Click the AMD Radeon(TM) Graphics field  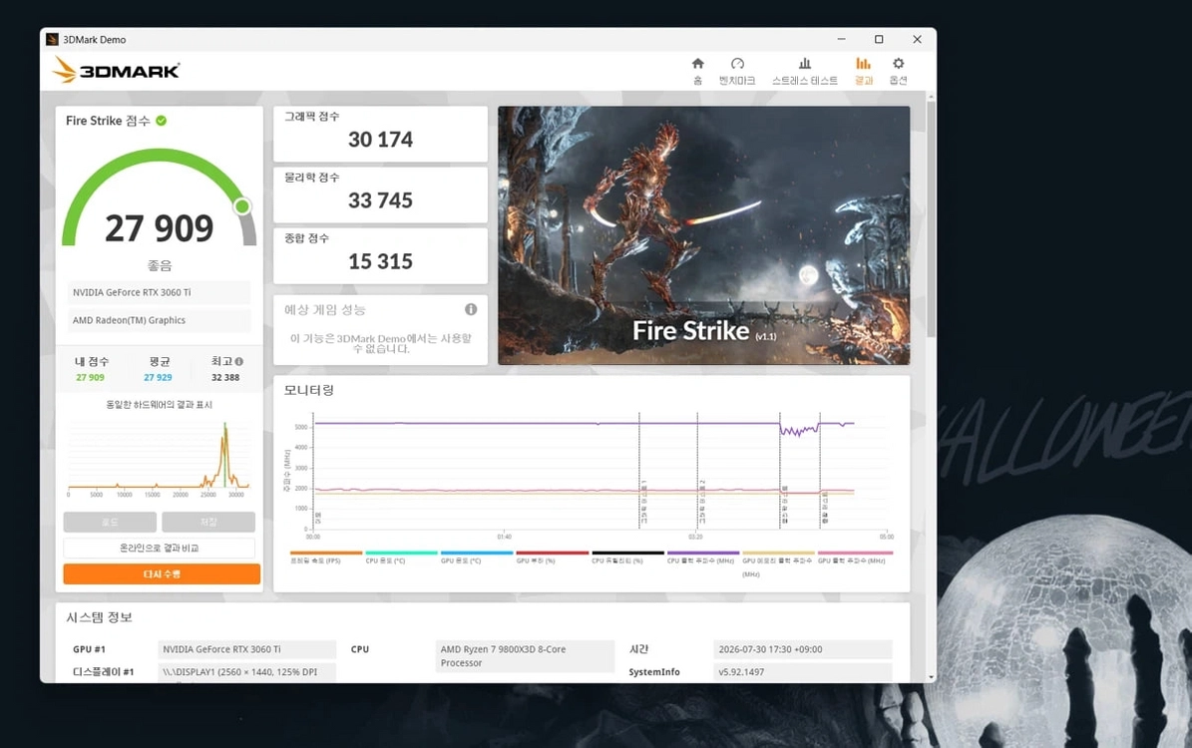click(x=159, y=321)
